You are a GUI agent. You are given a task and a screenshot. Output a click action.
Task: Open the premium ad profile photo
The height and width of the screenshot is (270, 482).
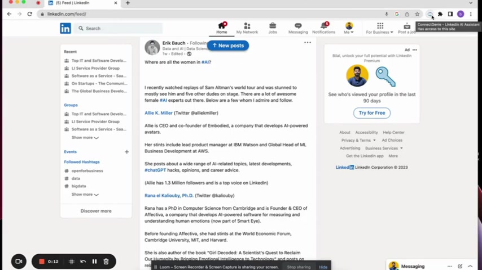(x=357, y=76)
